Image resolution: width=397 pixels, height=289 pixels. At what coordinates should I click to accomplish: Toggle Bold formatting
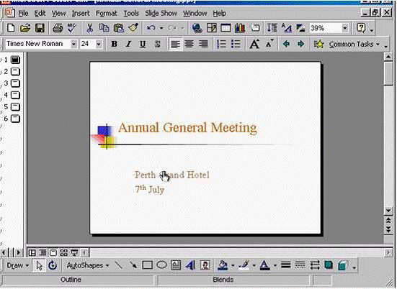[x=114, y=44]
